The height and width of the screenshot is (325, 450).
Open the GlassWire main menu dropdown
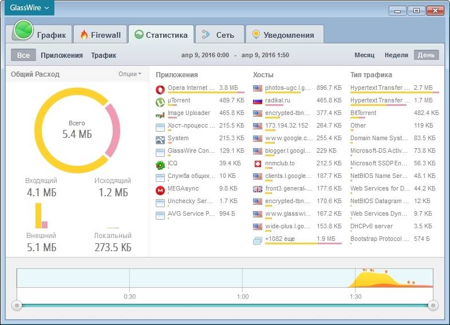coord(29,8)
